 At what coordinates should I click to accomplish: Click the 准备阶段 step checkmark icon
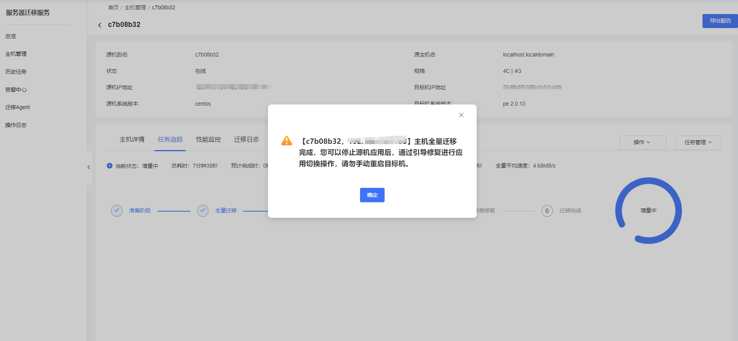pos(117,211)
